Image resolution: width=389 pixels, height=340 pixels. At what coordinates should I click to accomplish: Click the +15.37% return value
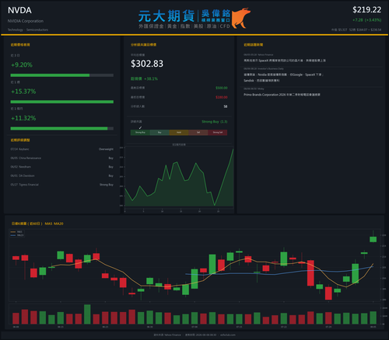[23, 92]
